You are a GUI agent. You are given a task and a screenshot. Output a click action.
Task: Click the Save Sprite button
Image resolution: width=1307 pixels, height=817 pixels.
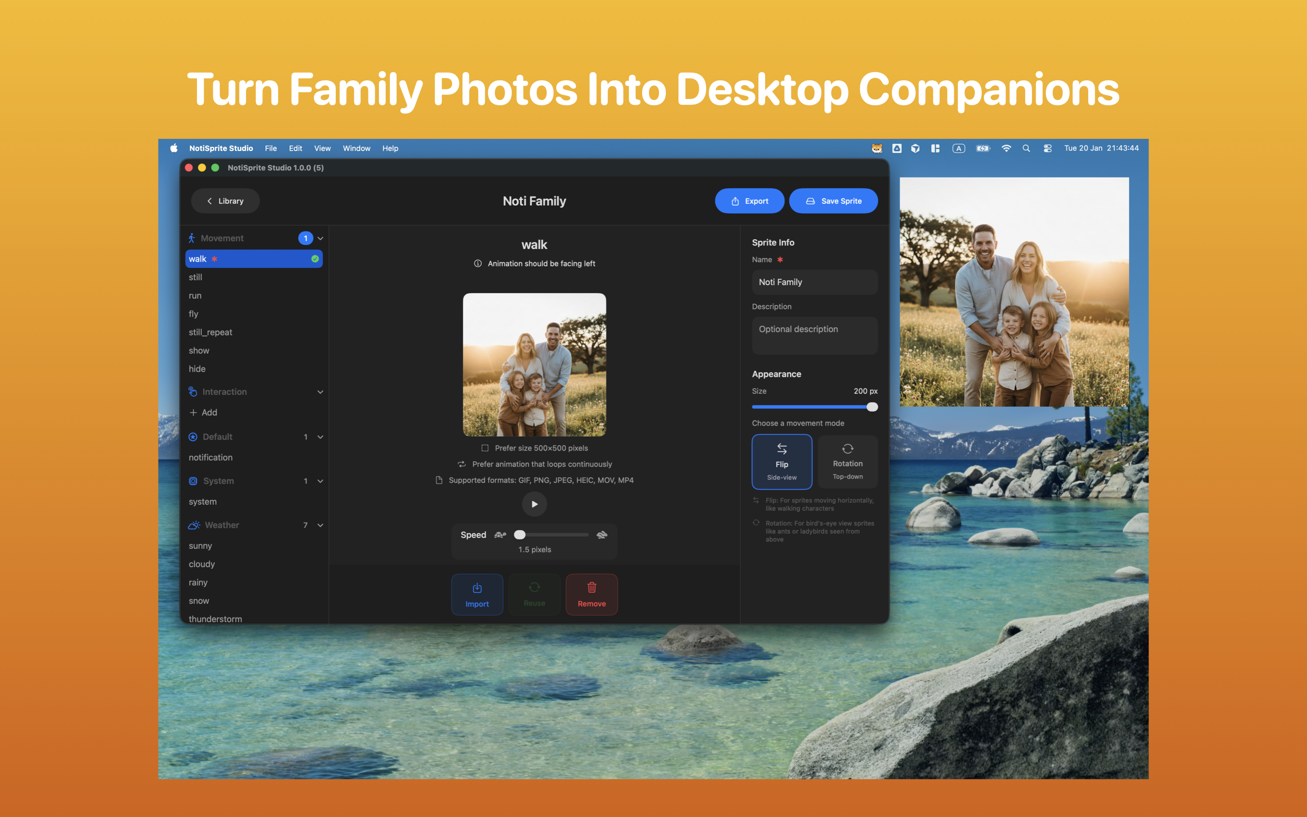(833, 201)
